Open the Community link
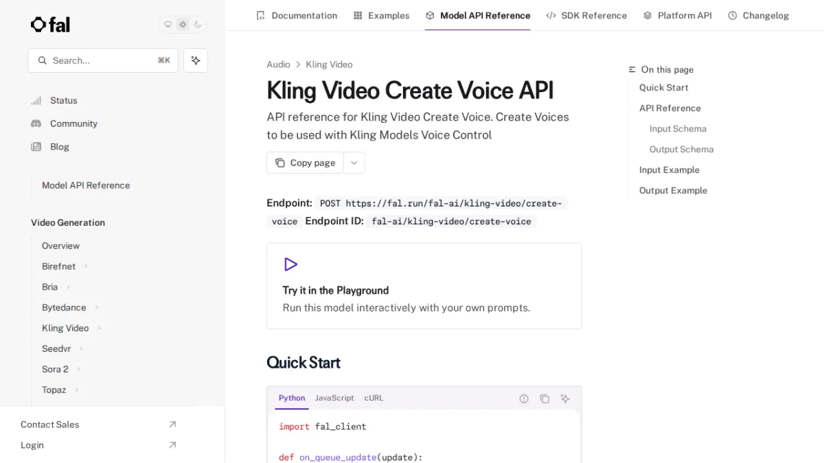 click(73, 123)
